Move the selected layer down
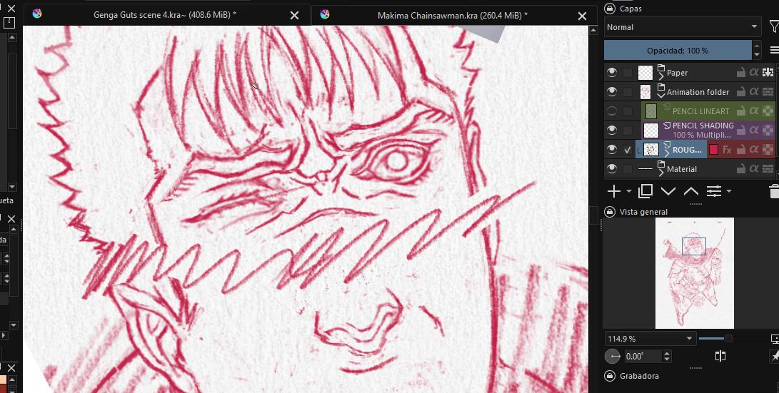 668,191
